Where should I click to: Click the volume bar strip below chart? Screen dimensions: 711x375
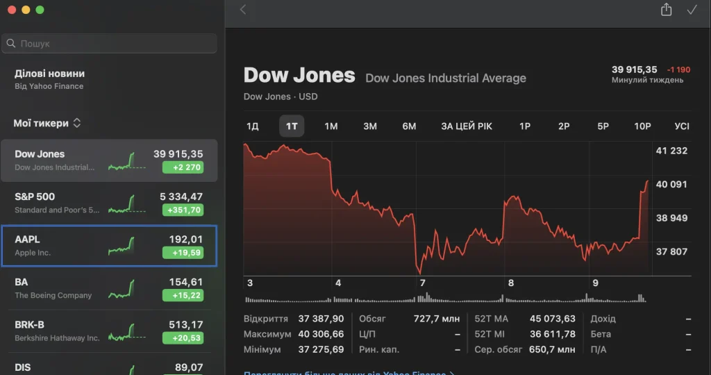pyautogui.click(x=445, y=298)
